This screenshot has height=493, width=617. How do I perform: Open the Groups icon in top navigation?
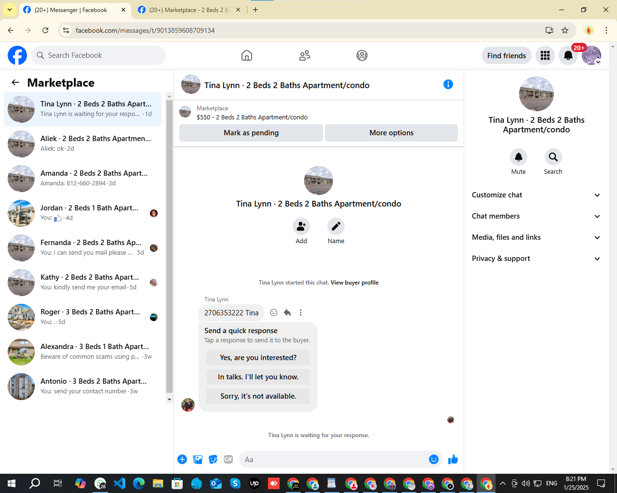pyautogui.click(x=362, y=55)
